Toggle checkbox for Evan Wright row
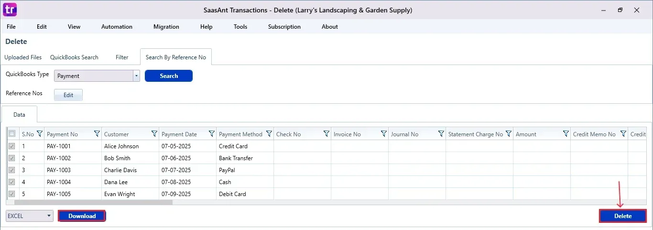This screenshot has height=230, width=653. point(12,194)
